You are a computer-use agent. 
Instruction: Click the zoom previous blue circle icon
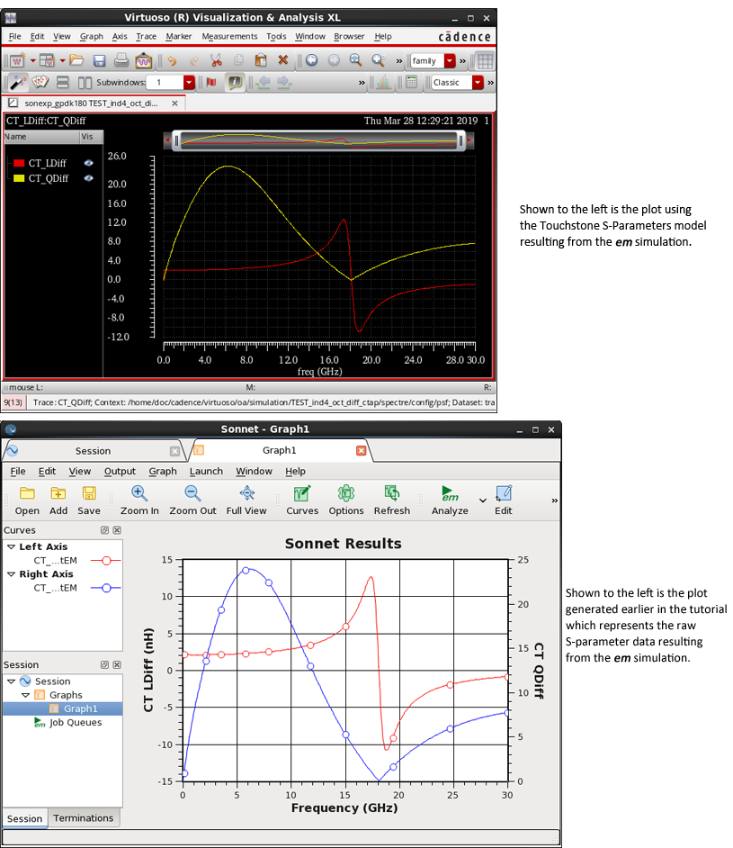pyautogui.click(x=312, y=60)
